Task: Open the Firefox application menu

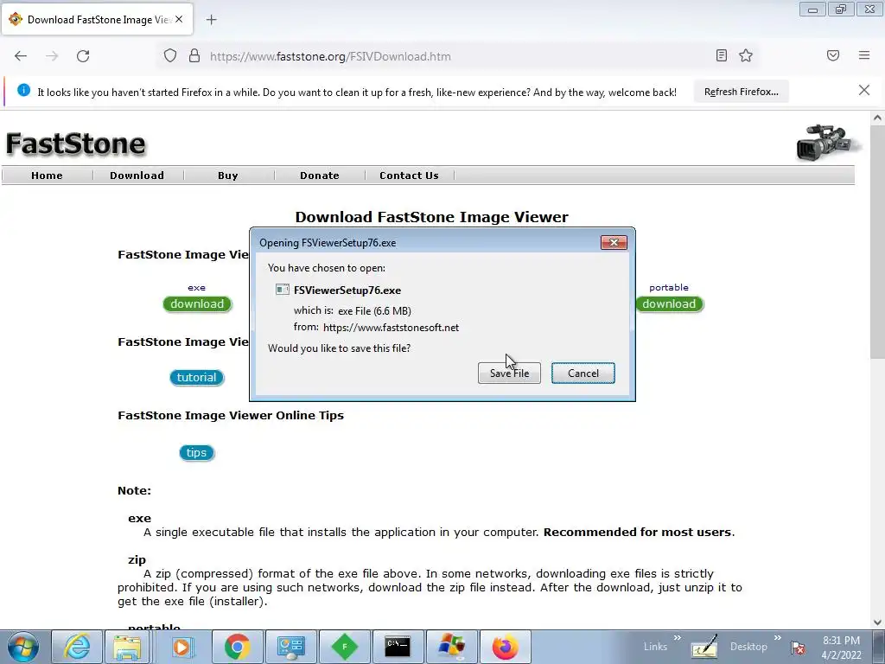Action: (x=864, y=55)
